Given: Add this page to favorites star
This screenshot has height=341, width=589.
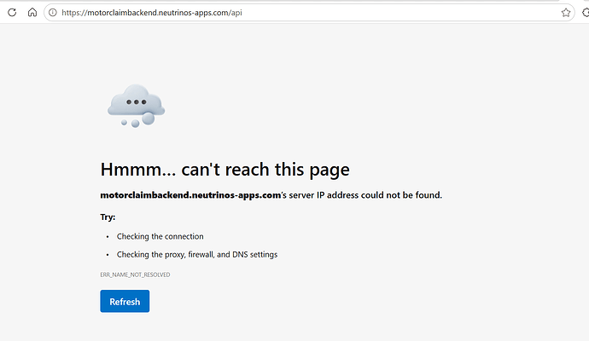Looking at the screenshot, I should click(x=566, y=13).
